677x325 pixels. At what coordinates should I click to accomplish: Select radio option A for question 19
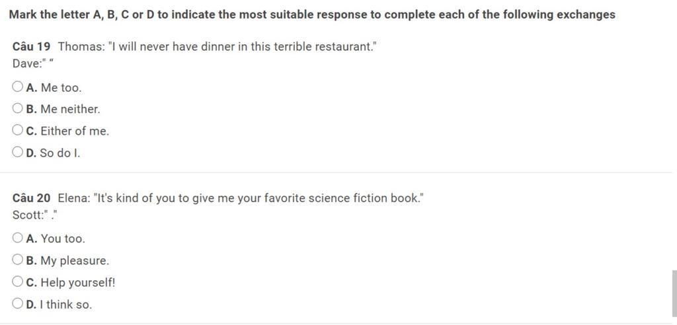17,87
